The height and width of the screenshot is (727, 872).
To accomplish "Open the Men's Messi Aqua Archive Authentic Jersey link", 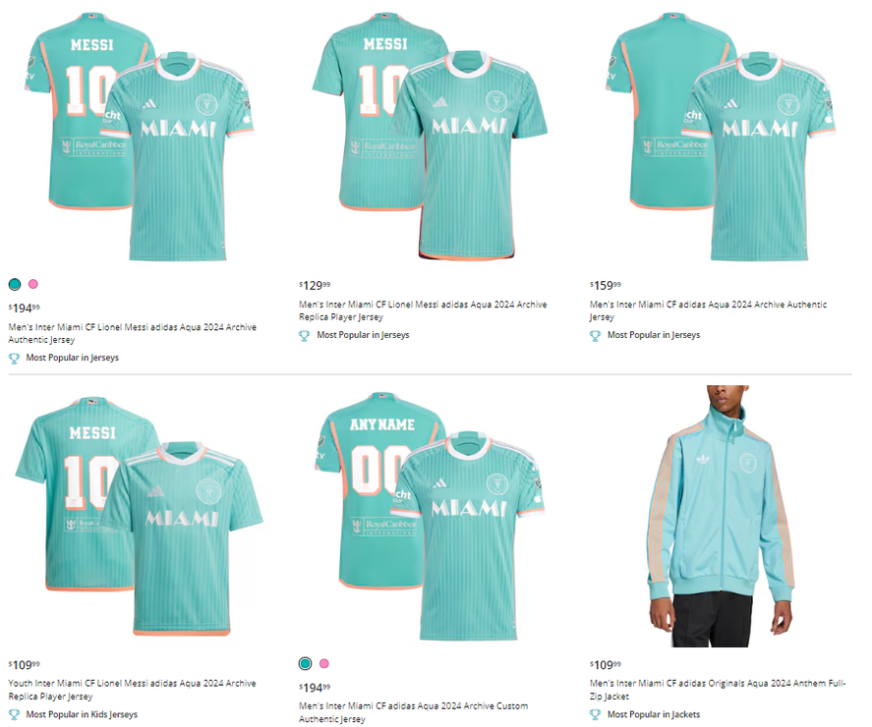I will pyautogui.click(x=133, y=333).
